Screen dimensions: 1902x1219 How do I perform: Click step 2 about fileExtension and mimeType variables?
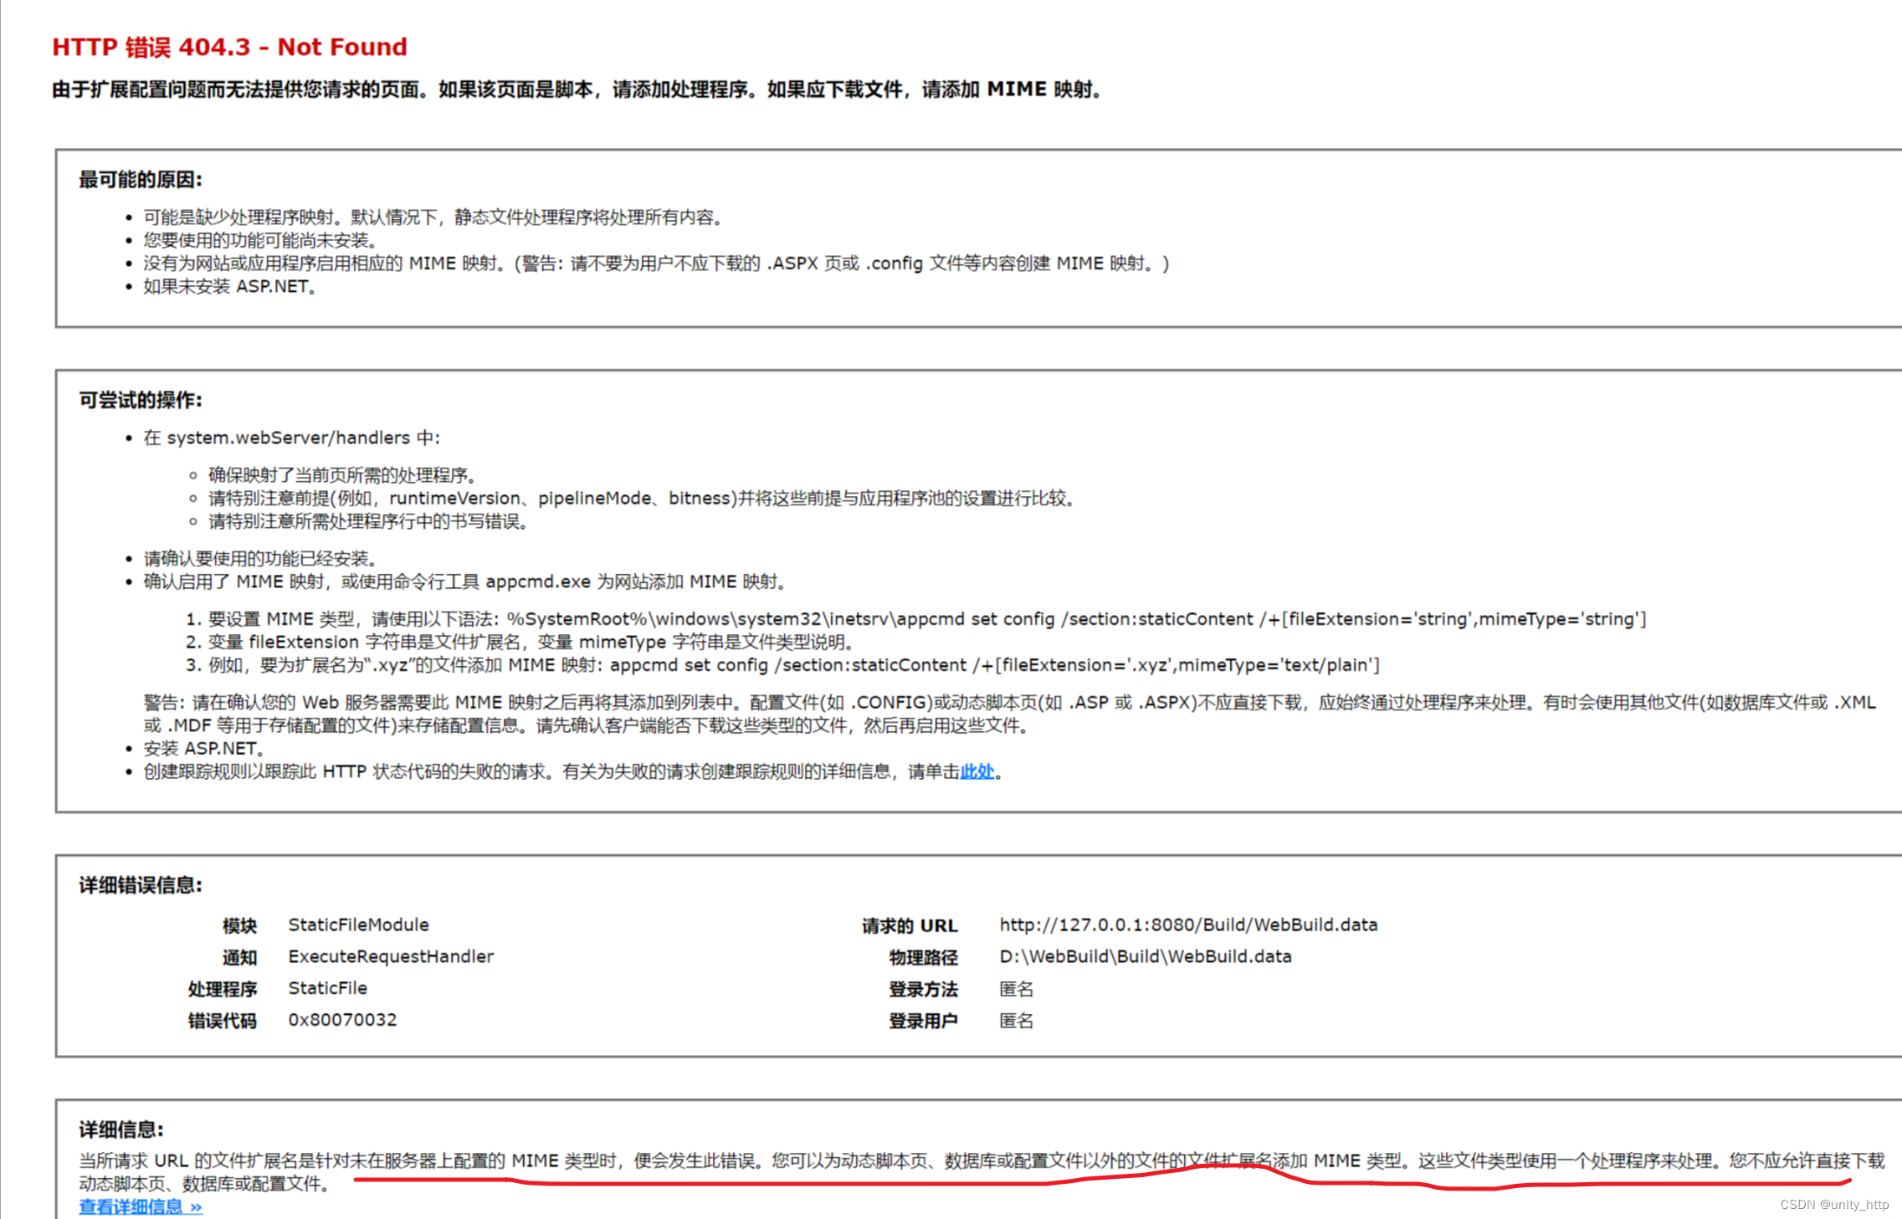point(531,642)
